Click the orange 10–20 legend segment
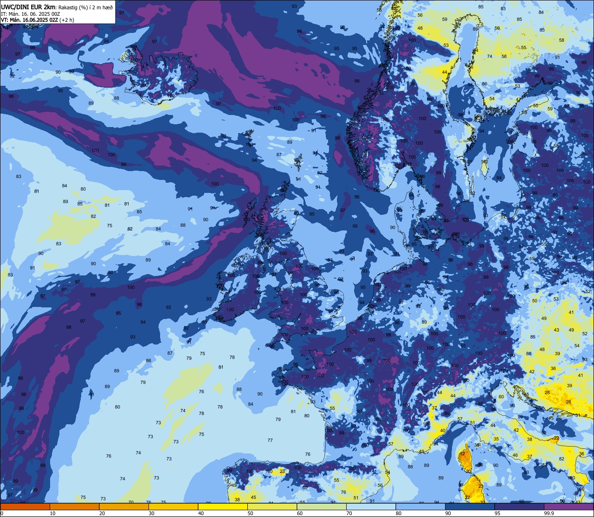Image resolution: width=594 pixels, height=517 pixels. pyautogui.click(x=74, y=506)
